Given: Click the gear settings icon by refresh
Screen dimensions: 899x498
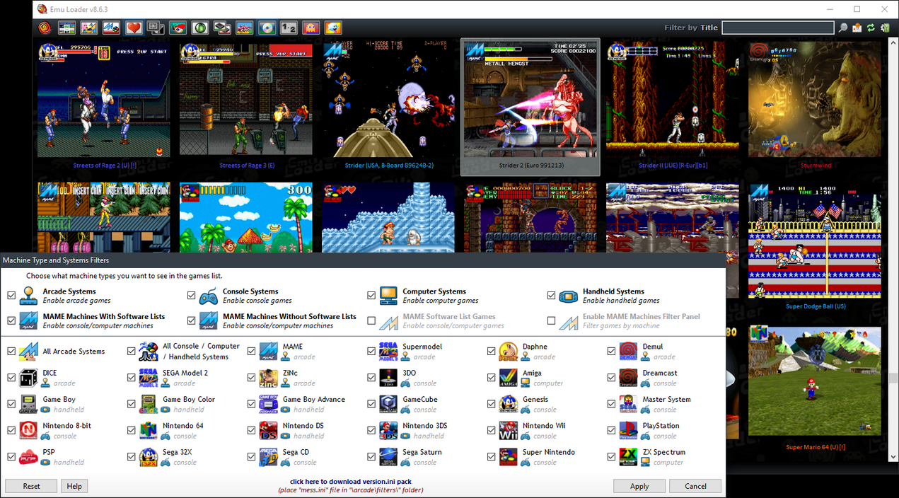Looking at the screenshot, I should click(x=884, y=28).
